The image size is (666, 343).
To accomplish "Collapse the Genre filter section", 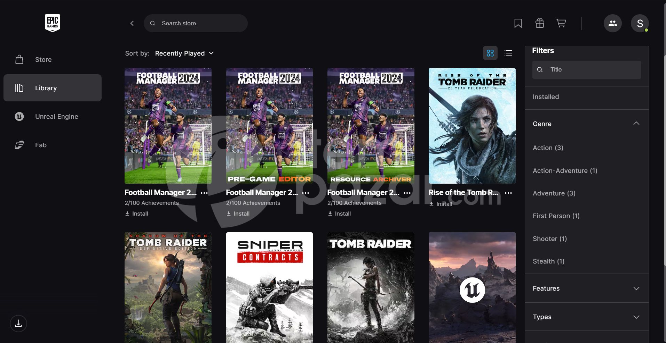I will point(587,124).
